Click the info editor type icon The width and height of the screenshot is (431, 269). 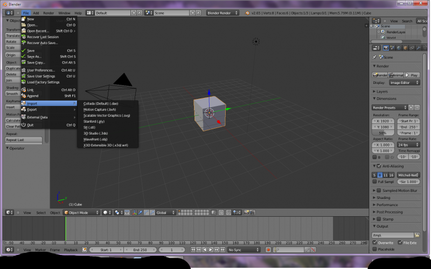pyautogui.click(x=10, y=13)
